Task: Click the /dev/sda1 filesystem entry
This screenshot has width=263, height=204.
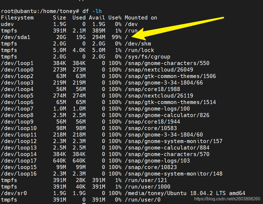Action: coord(15,37)
